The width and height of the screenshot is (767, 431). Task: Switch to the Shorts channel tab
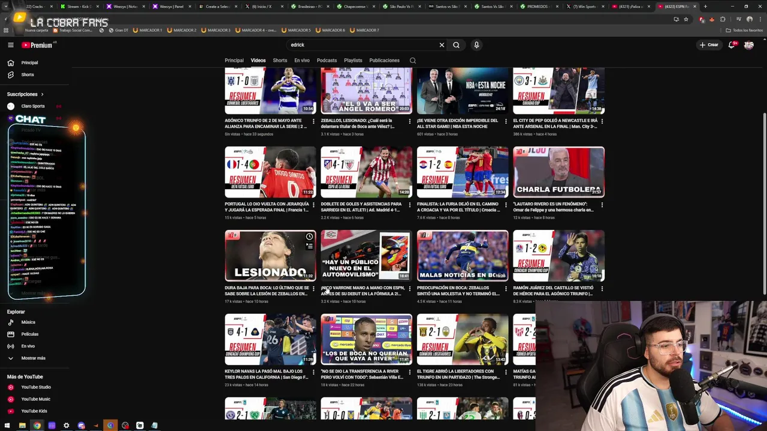pyautogui.click(x=280, y=60)
